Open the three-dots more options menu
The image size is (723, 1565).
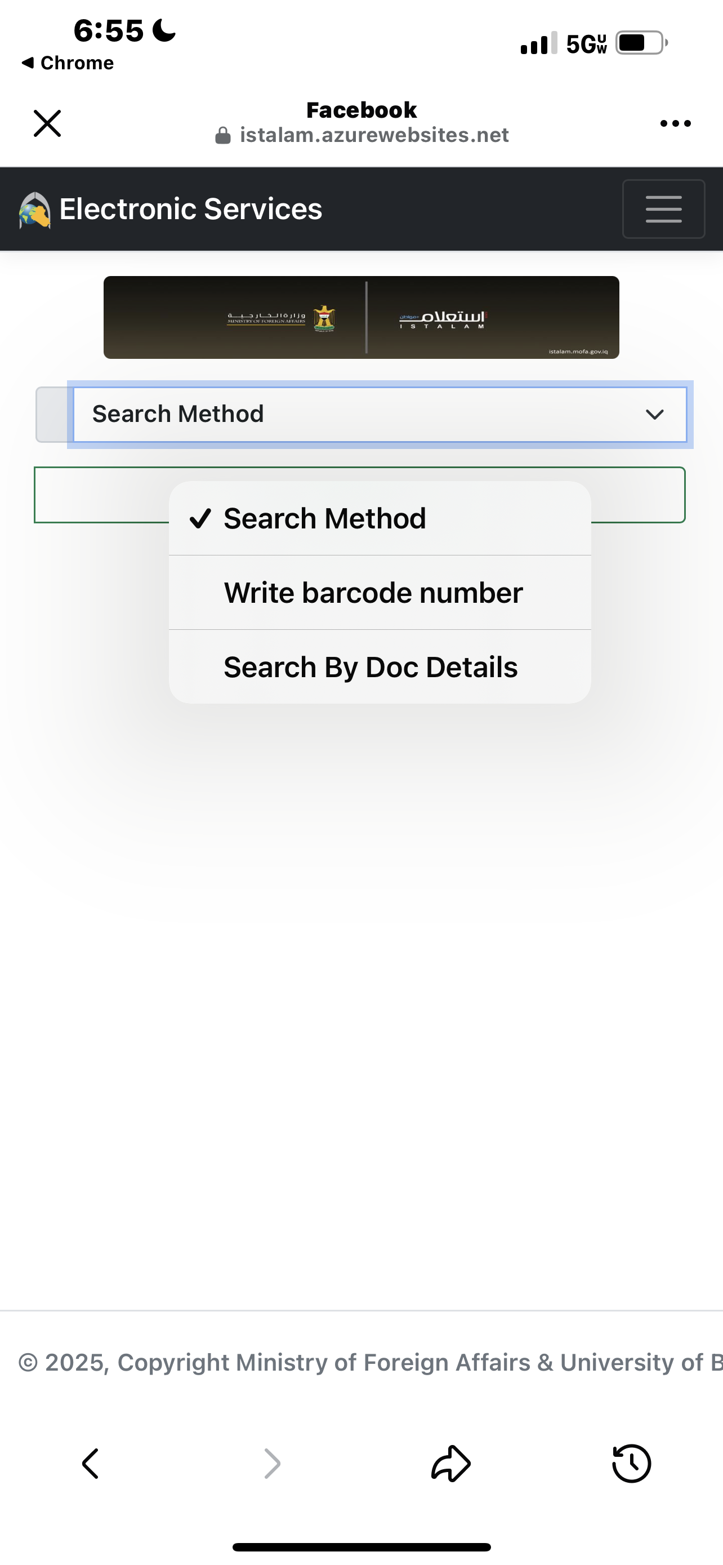[x=675, y=123]
